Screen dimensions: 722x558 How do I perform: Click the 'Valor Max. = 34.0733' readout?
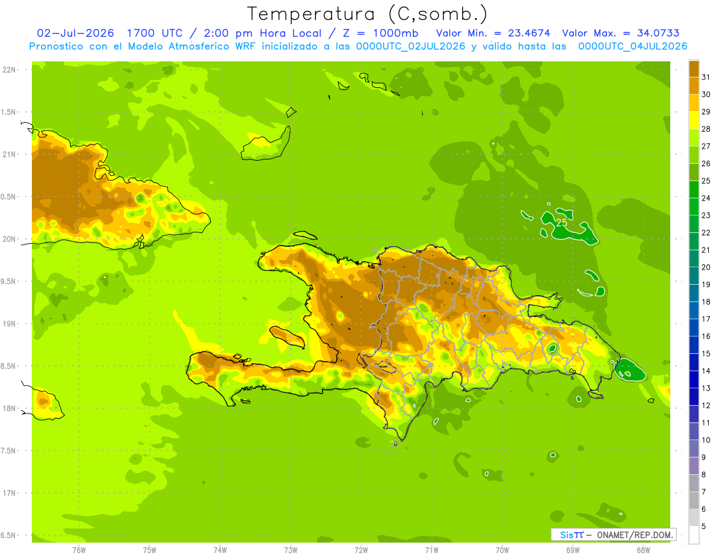621,33
